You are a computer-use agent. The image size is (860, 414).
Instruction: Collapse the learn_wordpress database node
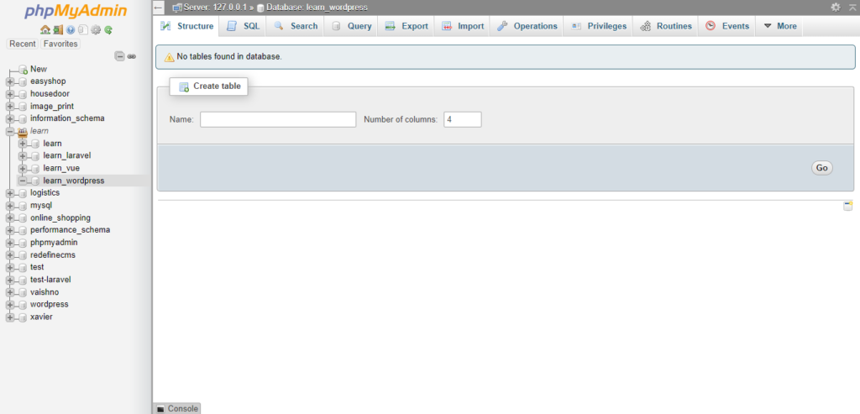point(23,181)
